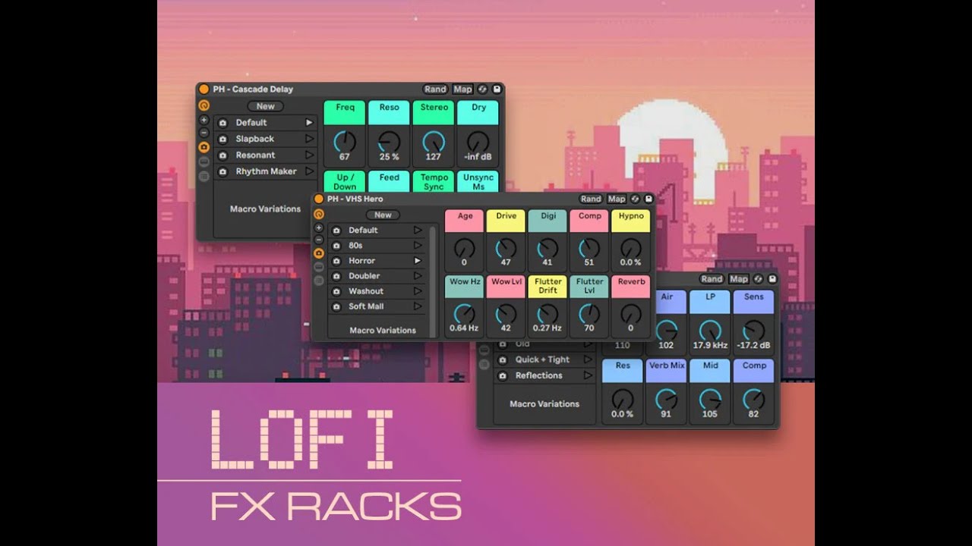Save VHS Hero preset via disk icon
972x546 pixels.
[649, 199]
